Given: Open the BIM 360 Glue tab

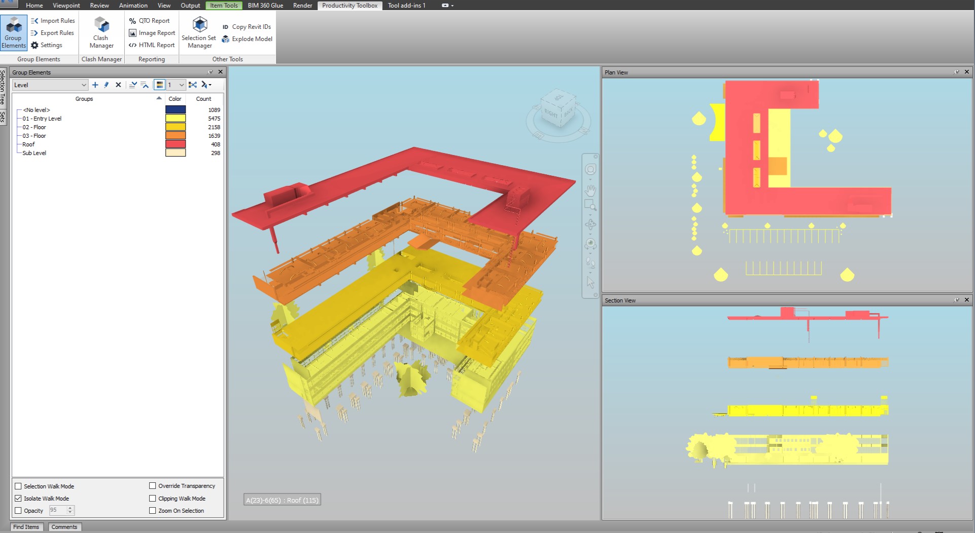Looking at the screenshot, I should [x=265, y=6].
